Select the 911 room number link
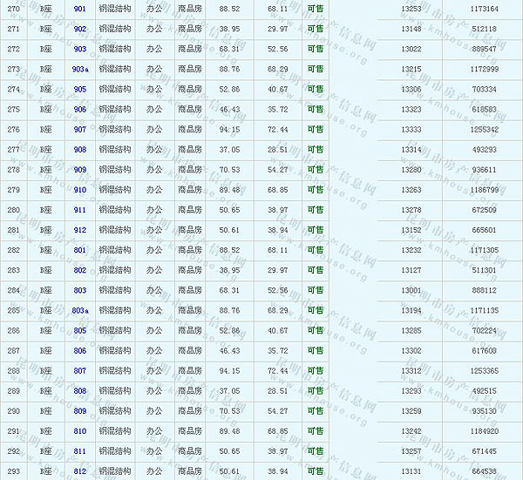The image size is (523, 480). click(x=80, y=210)
